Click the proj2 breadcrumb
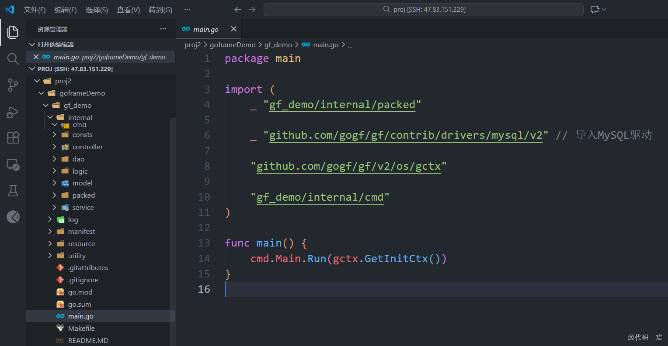 [x=193, y=45]
